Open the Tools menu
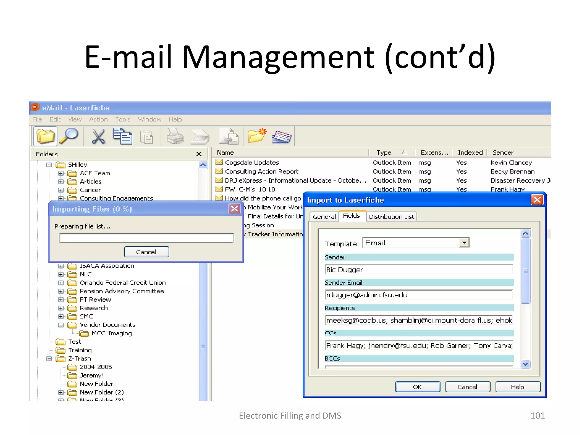580x435 pixels. 123,120
